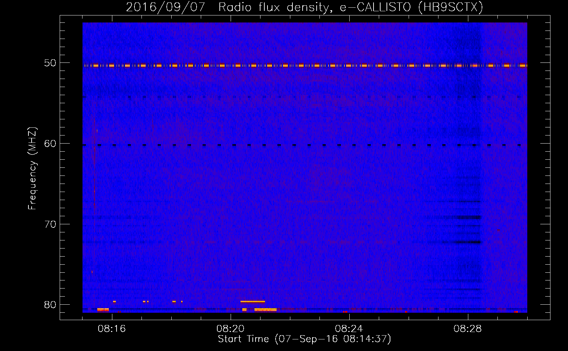Click the 80 frequency tick label
The height and width of the screenshot is (351, 568).
pos(50,305)
